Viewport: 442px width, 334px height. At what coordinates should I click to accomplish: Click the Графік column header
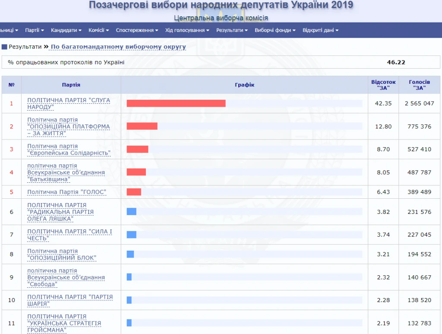coord(244,85)
